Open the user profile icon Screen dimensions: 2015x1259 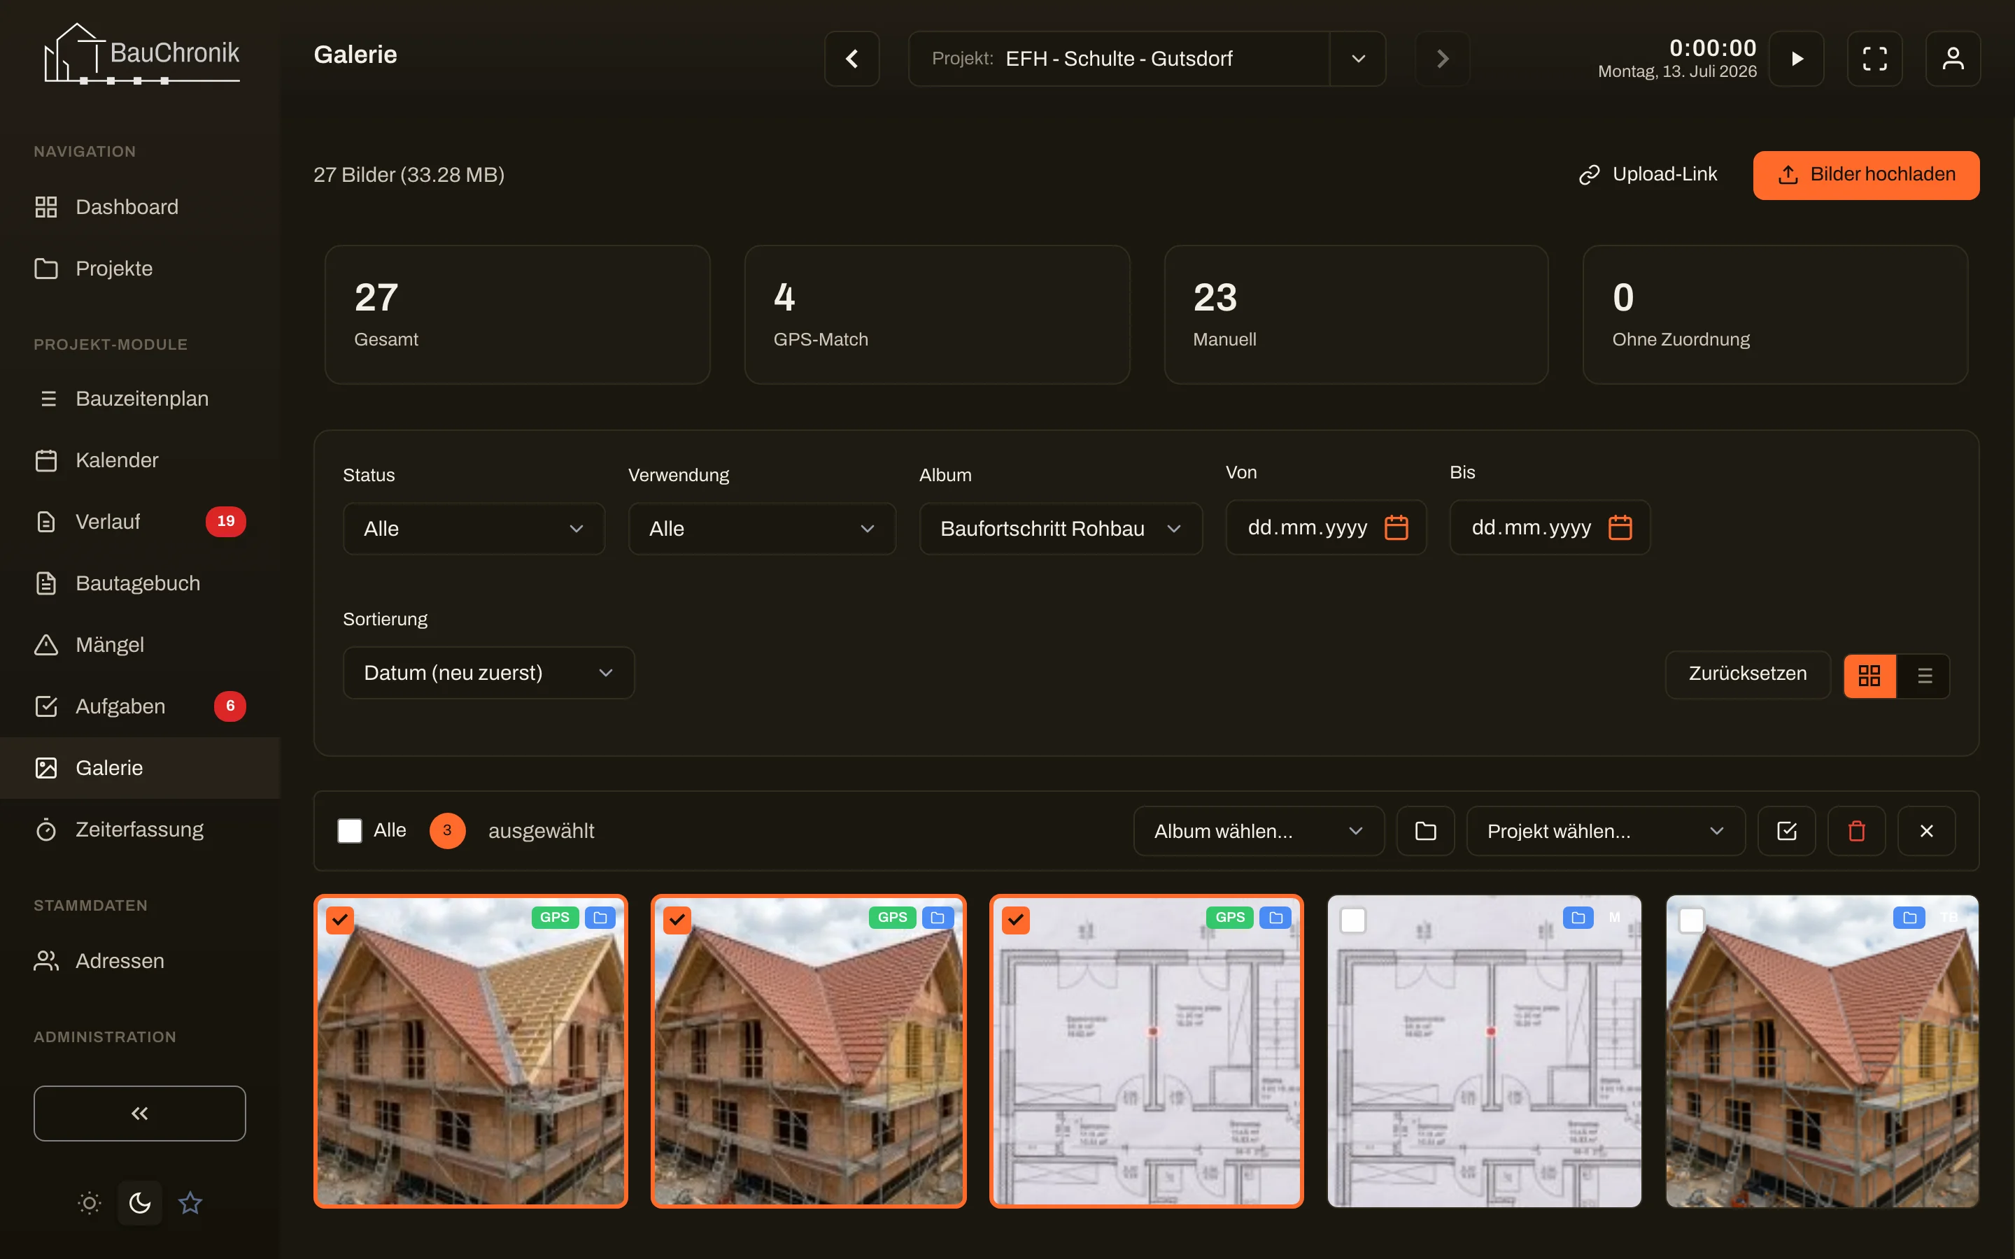pos(1953,58)
